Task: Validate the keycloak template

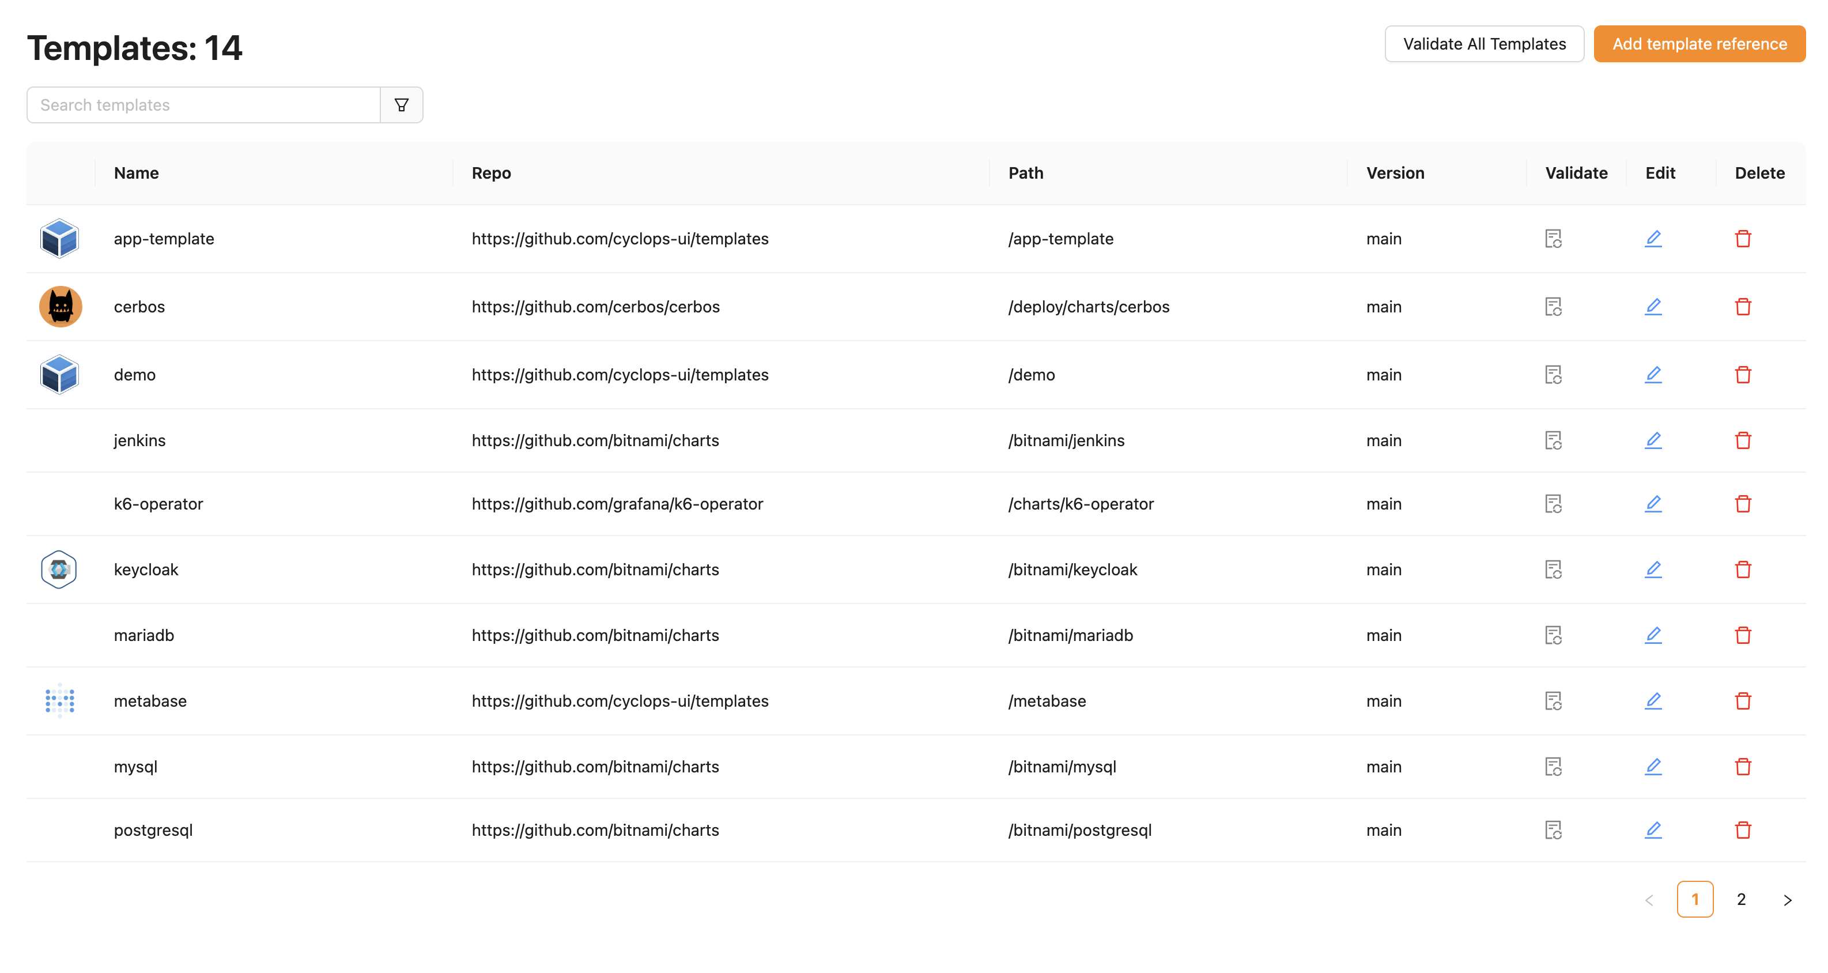Action: click(1553, 570)
